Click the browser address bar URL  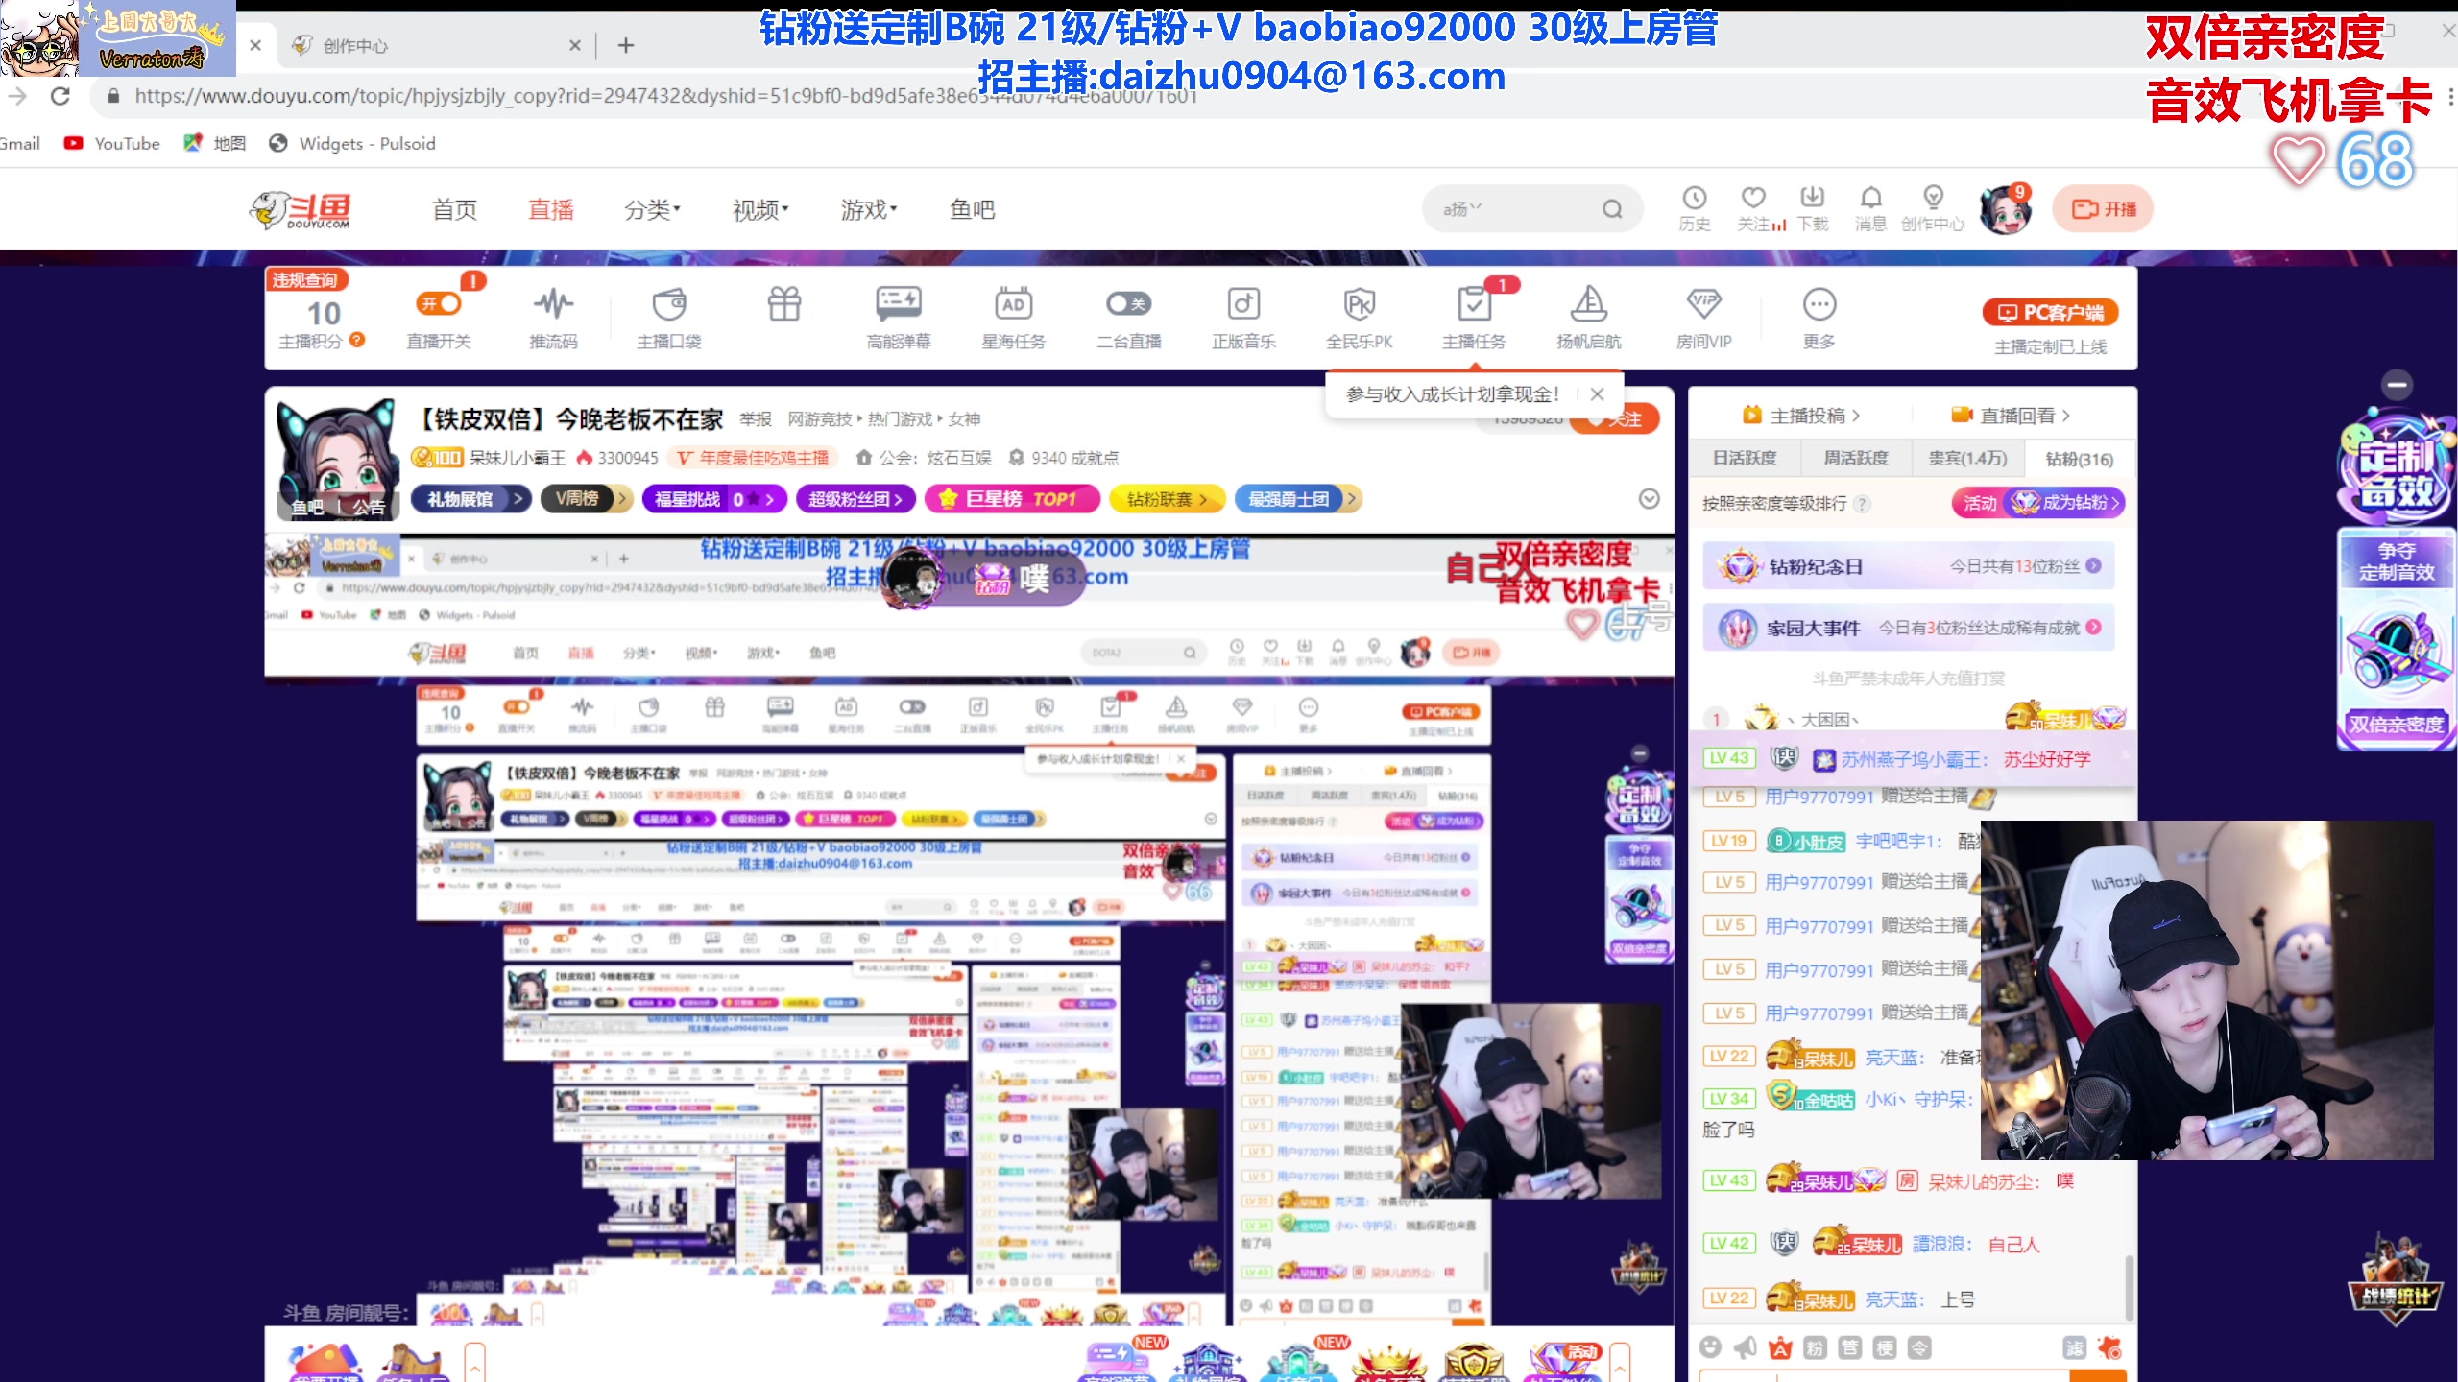[666, 96]
